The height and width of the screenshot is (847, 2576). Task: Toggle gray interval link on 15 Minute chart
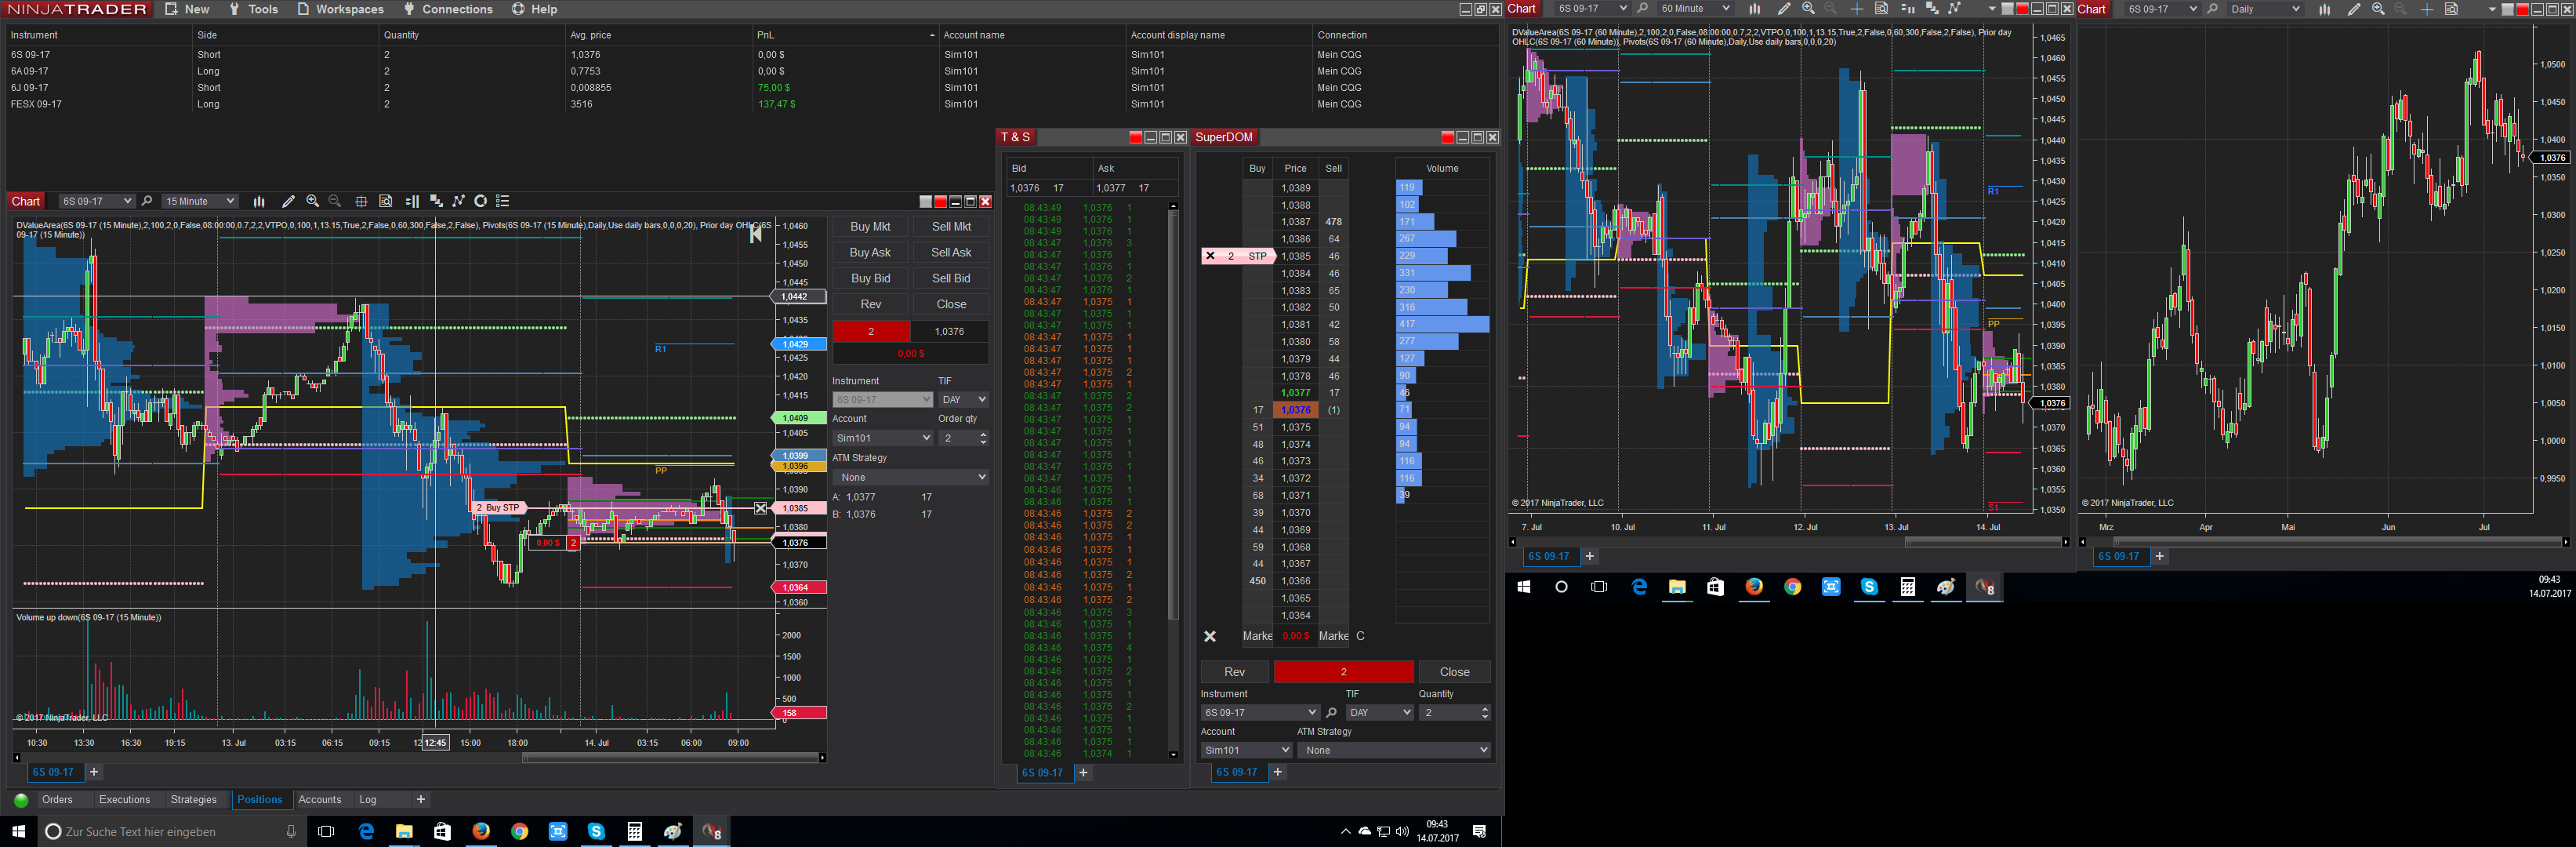point(925,202)
